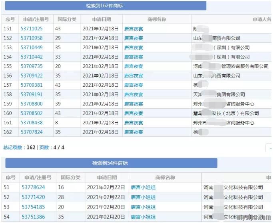Viewport: 273px width, 223px height.
Task: Click application number 53771420
Action: (x=33, y=197)
